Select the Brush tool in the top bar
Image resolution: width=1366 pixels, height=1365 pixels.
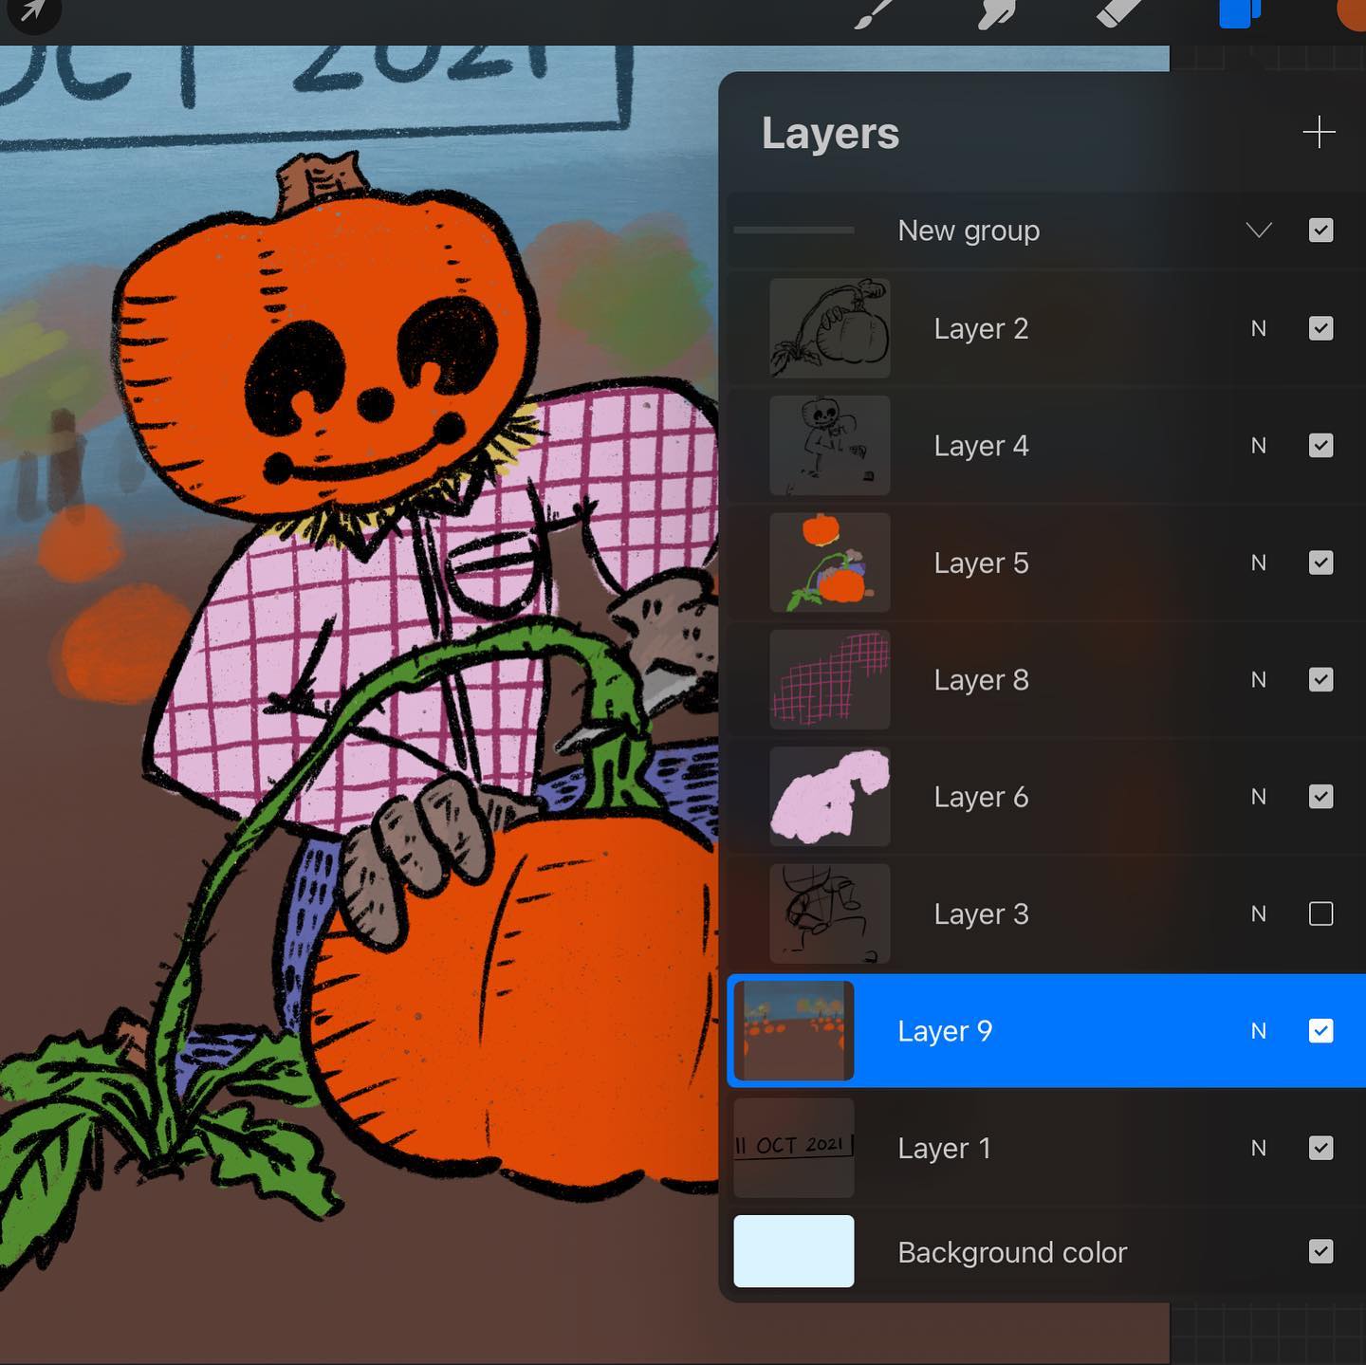pos(875,13)
